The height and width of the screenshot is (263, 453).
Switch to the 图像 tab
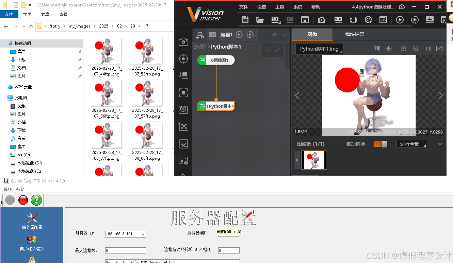(312, 34)
